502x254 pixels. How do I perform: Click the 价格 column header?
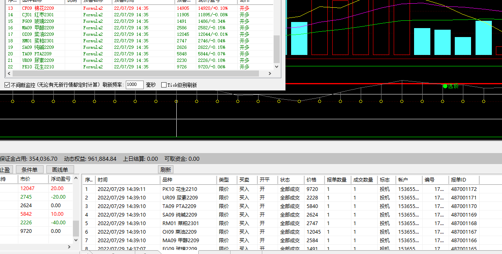[314, 180]
